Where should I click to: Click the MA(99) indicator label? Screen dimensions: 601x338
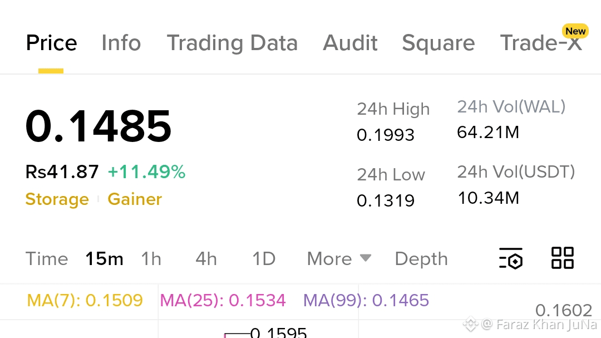[366, 301]
